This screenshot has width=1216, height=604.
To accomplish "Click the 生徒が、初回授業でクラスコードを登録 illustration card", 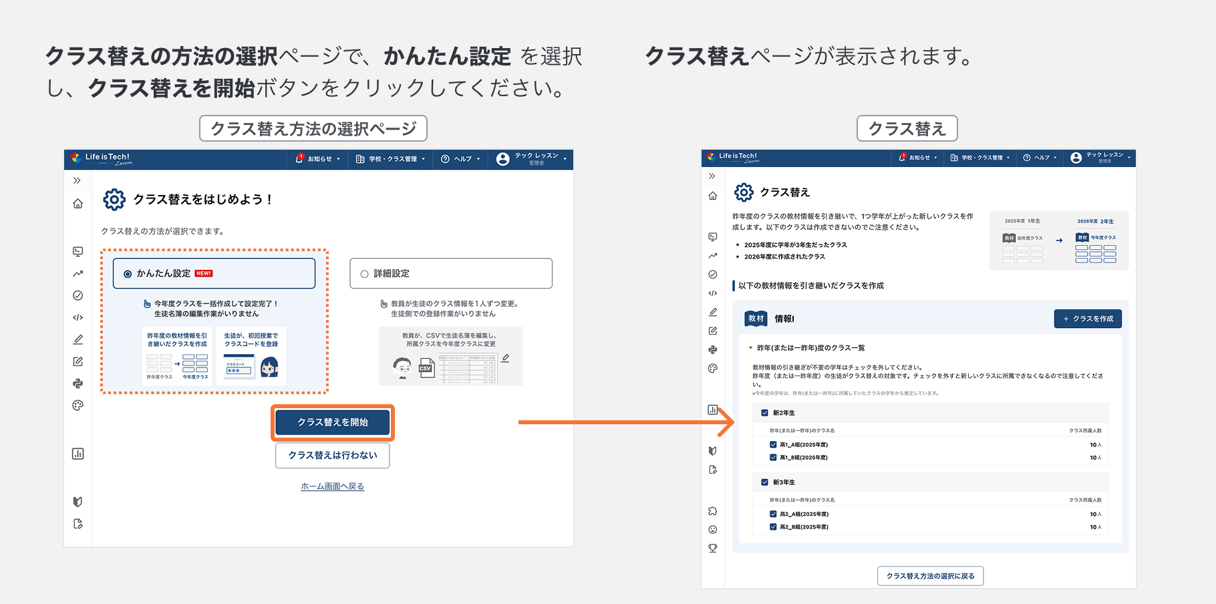I will tap(251, 356).
